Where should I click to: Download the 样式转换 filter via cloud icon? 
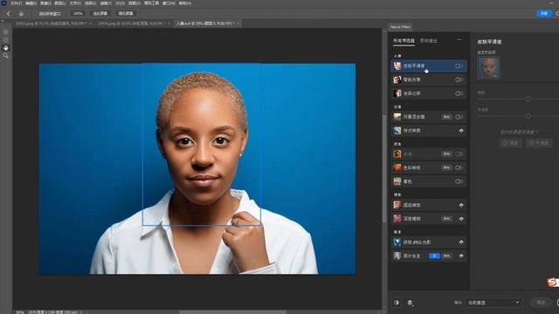[461, 131]
